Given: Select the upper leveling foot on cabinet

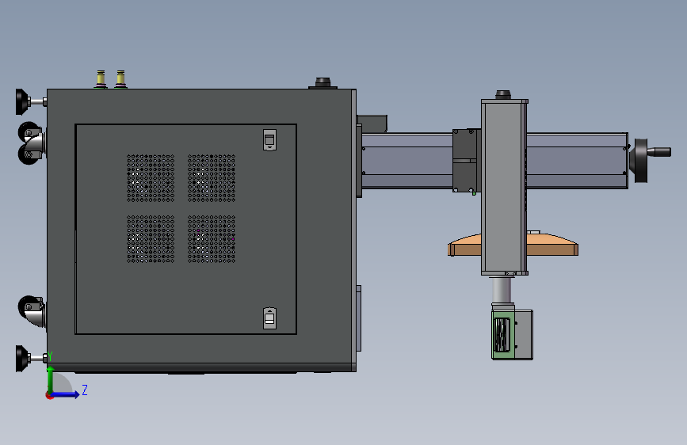Looking at the screenshot, I should pyautogui.click(x=31, y=101).
